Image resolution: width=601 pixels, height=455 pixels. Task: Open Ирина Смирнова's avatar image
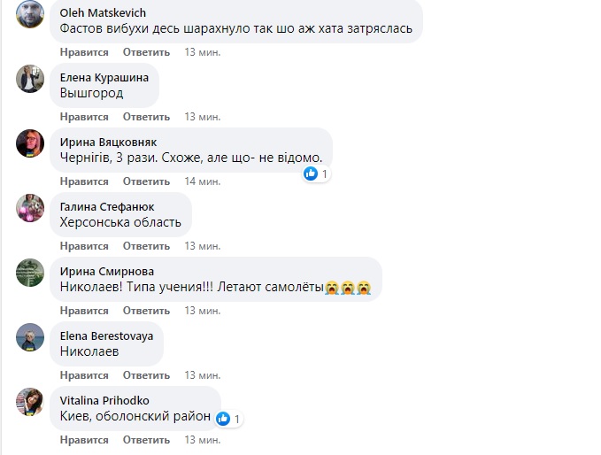click(31, 273)
